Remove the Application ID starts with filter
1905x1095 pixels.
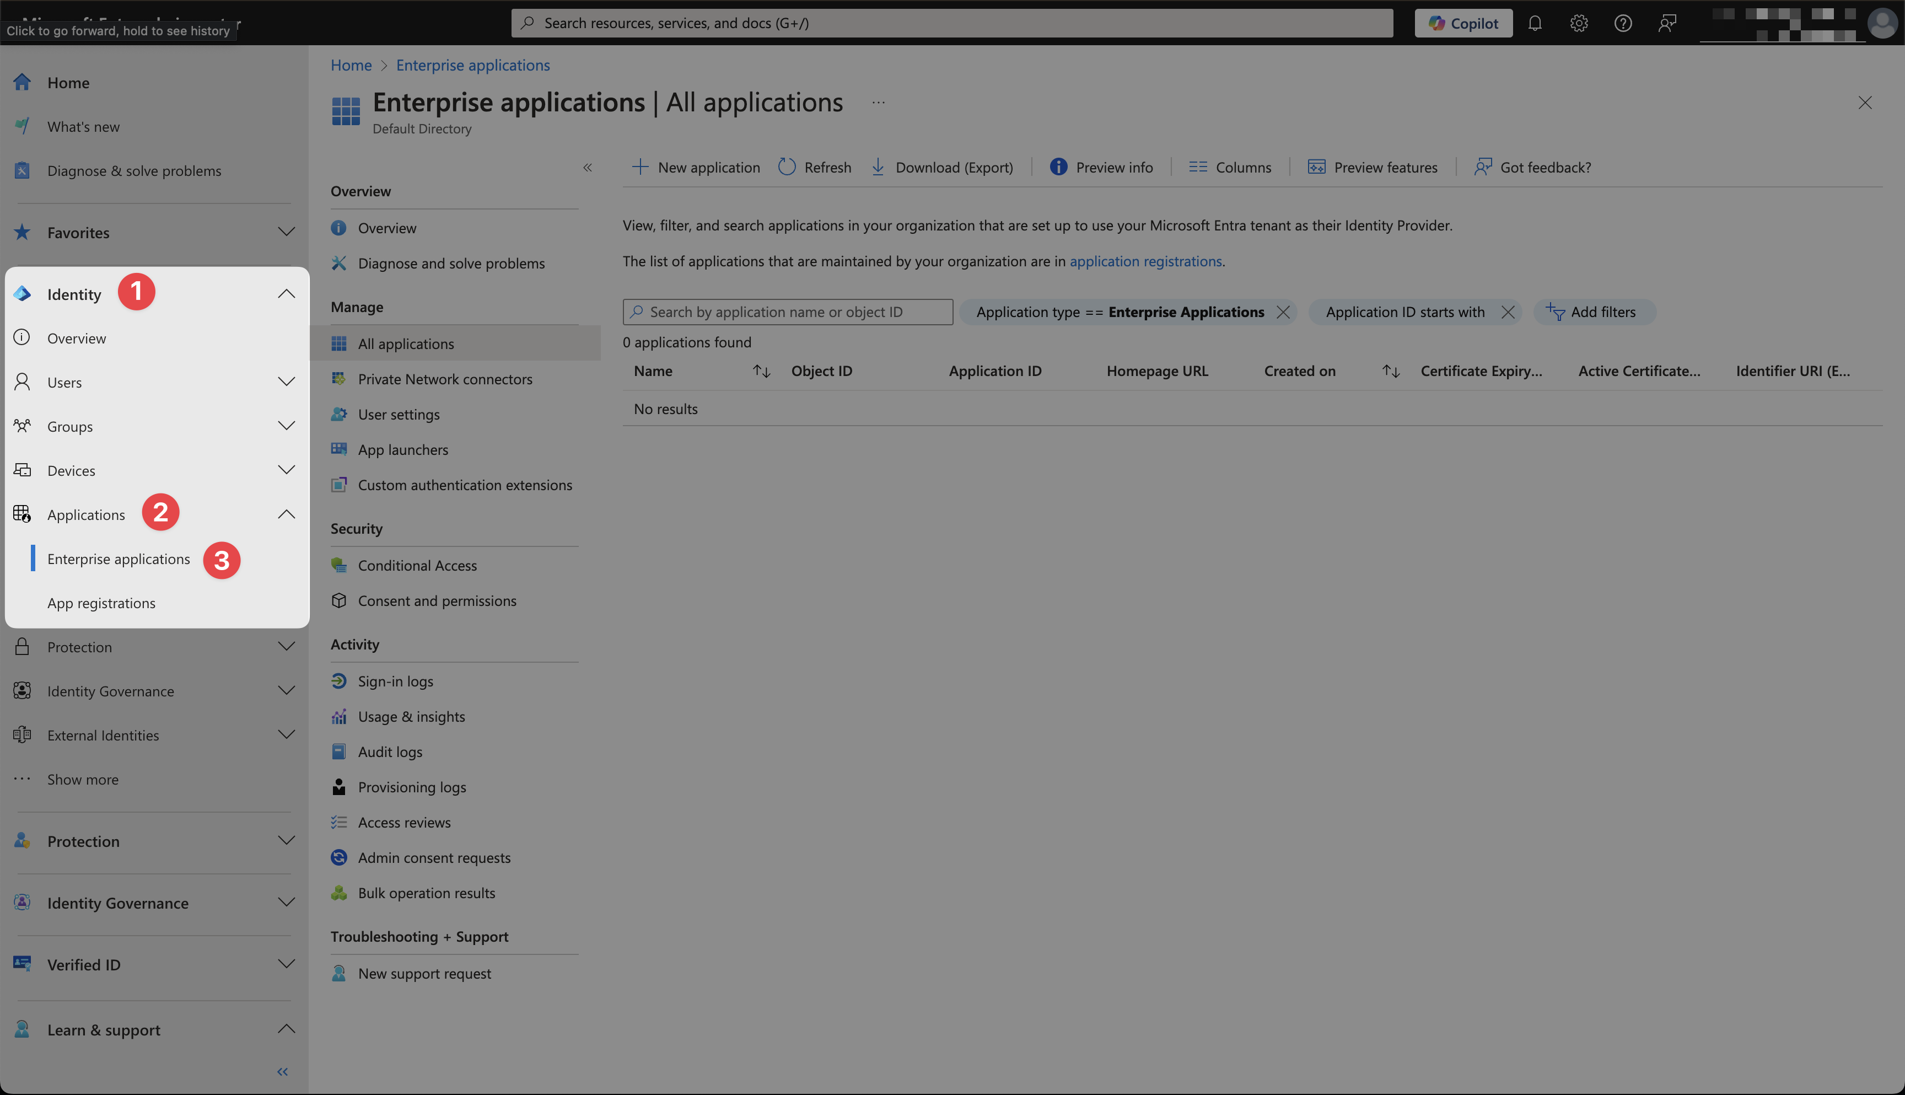point(1508,312)
